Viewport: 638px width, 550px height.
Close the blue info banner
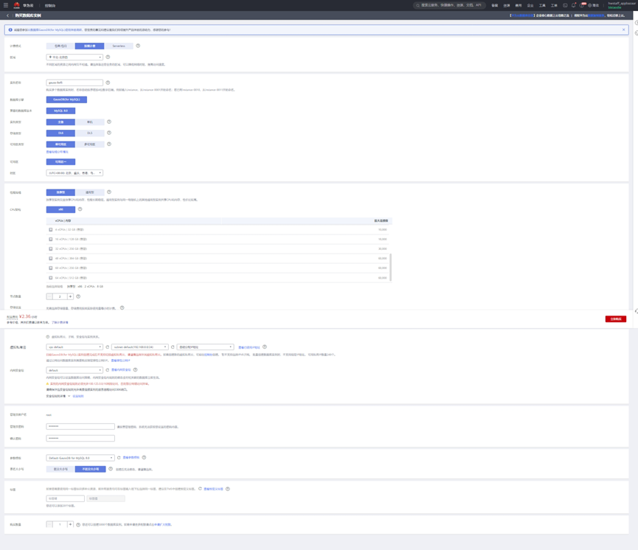[623, 29]
